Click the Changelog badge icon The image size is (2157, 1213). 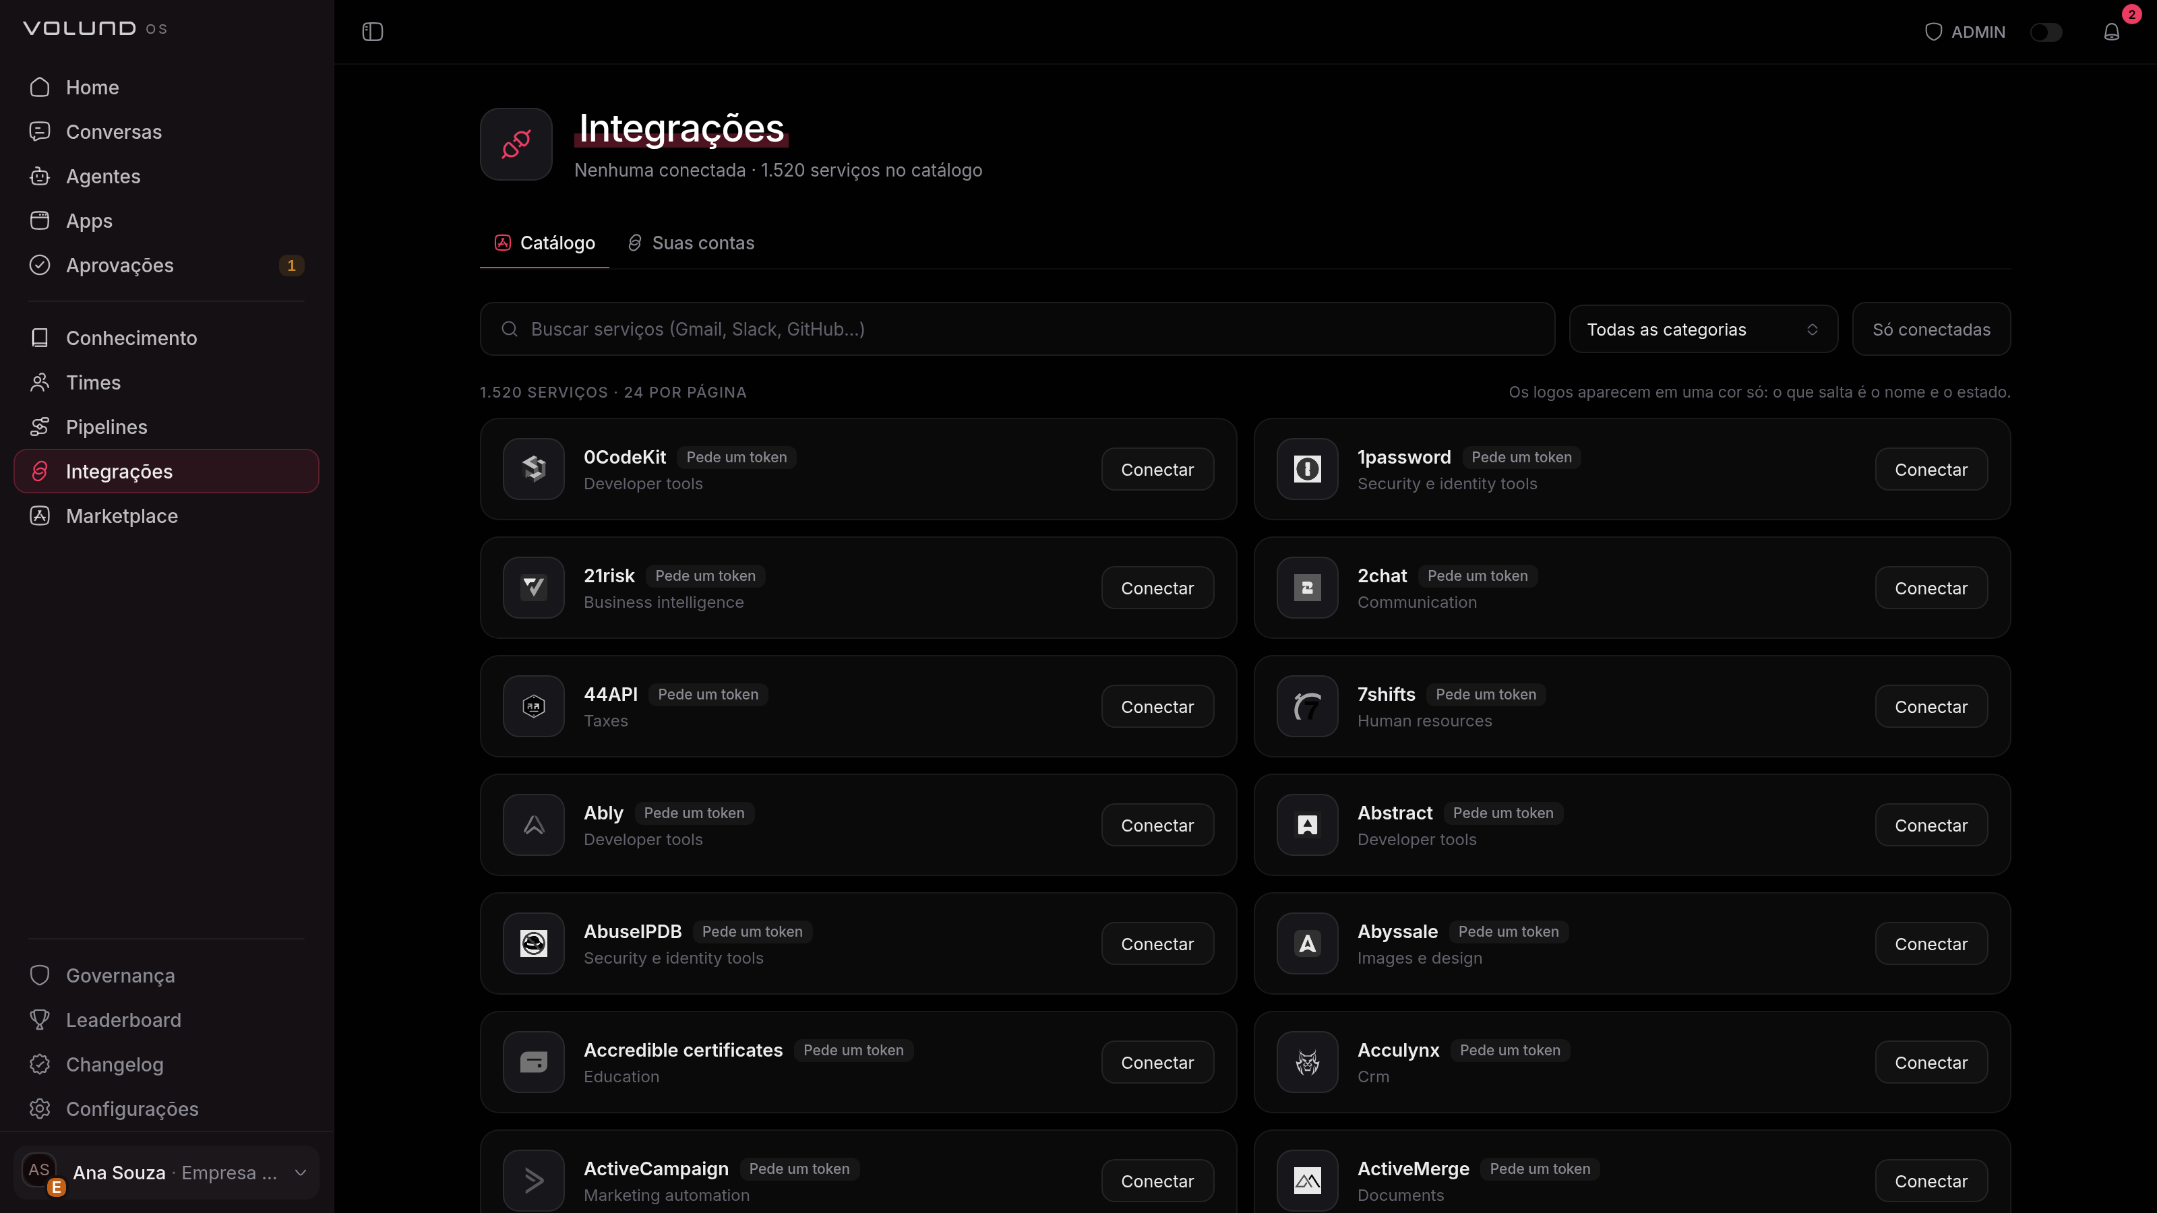pyautogui.click(x=39, y=1063)
